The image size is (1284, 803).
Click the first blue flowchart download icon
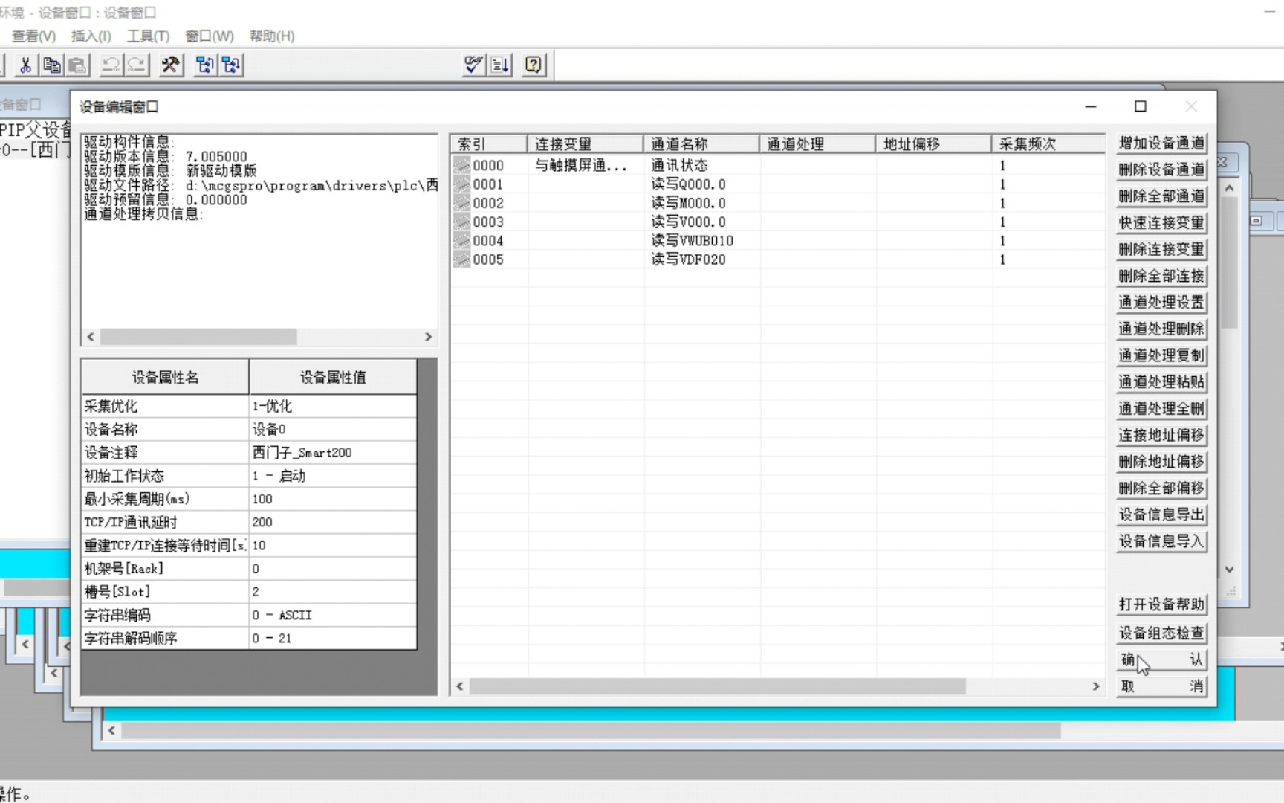coord(204,65)
